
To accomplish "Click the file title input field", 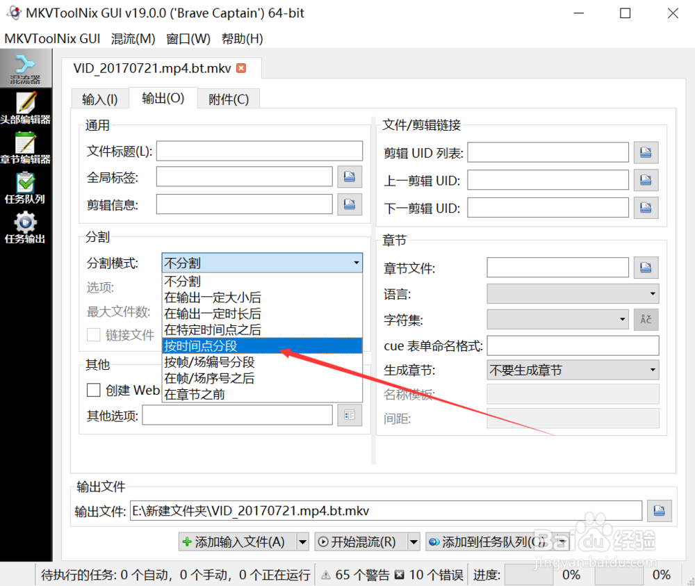I will 259,151.
